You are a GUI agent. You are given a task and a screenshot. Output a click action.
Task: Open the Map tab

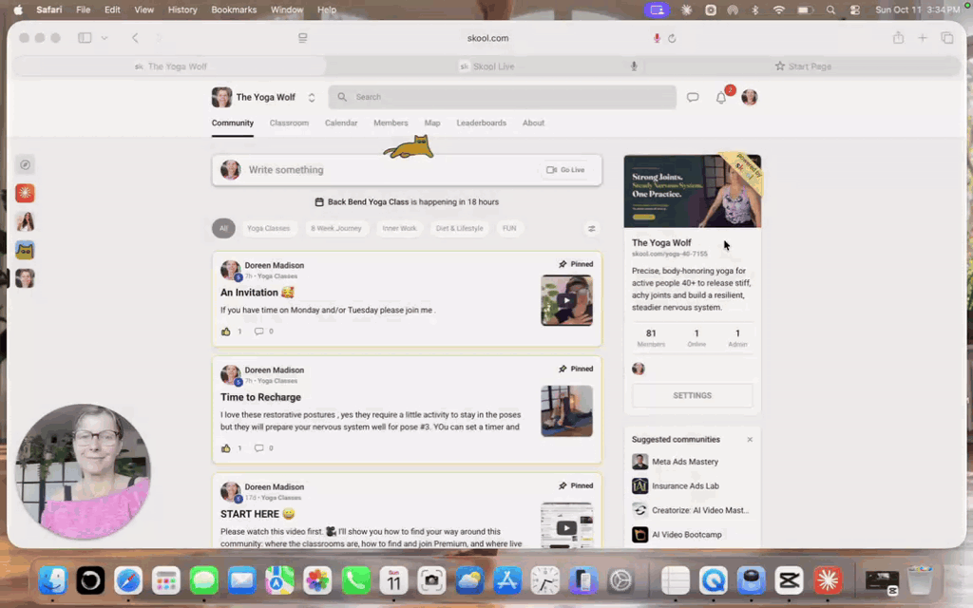point(432,123)
